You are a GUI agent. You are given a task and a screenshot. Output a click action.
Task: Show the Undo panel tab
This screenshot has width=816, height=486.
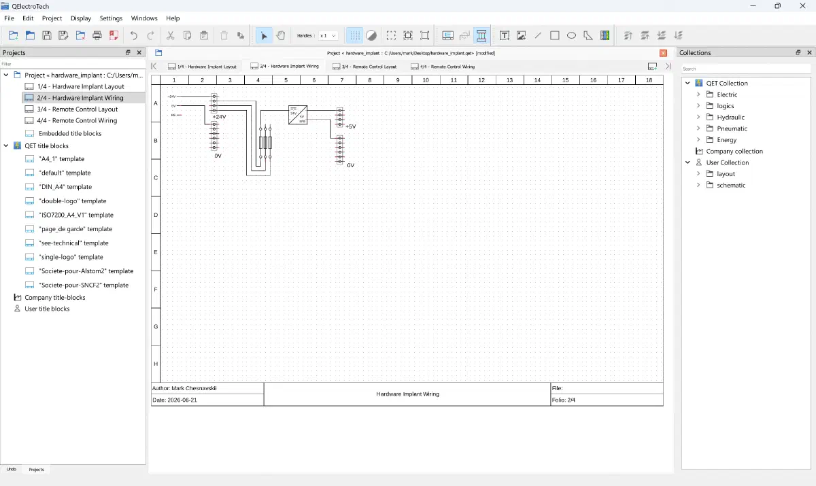coord(12,469)
